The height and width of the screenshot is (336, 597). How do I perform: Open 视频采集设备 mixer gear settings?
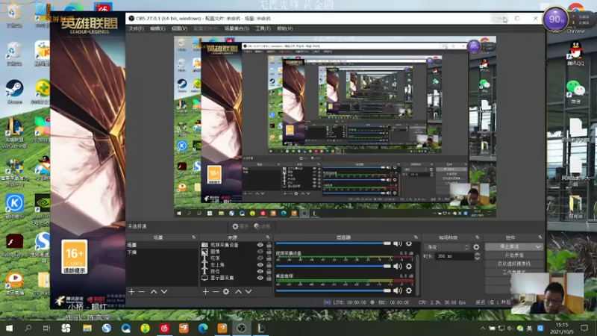point(409,267)
